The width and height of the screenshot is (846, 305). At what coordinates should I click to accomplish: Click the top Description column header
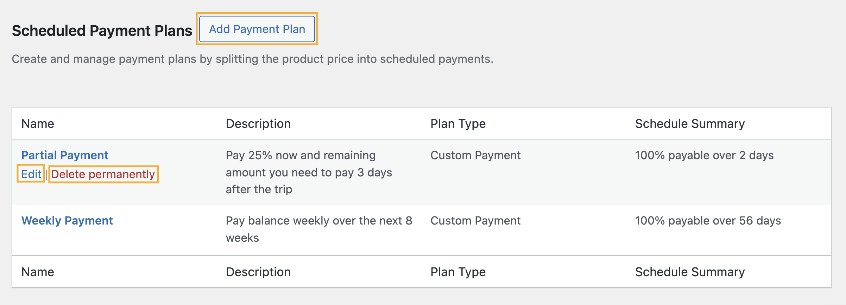click(258, 124)
